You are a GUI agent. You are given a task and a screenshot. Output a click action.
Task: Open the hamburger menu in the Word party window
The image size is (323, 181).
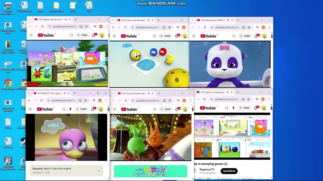pos(194,36)
